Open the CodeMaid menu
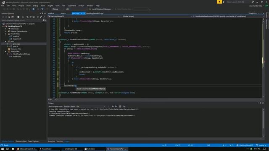269x151 pixels. 72,5
